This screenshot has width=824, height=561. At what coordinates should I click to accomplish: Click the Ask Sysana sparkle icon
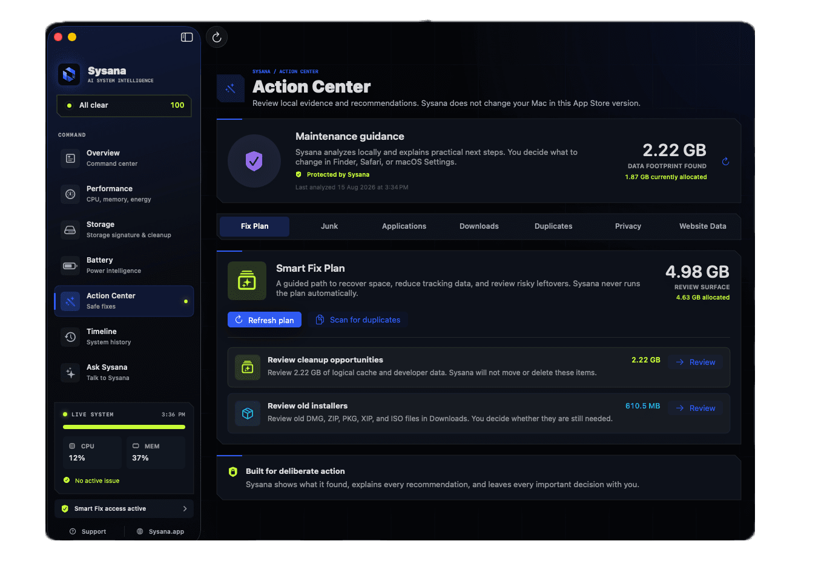70,373
